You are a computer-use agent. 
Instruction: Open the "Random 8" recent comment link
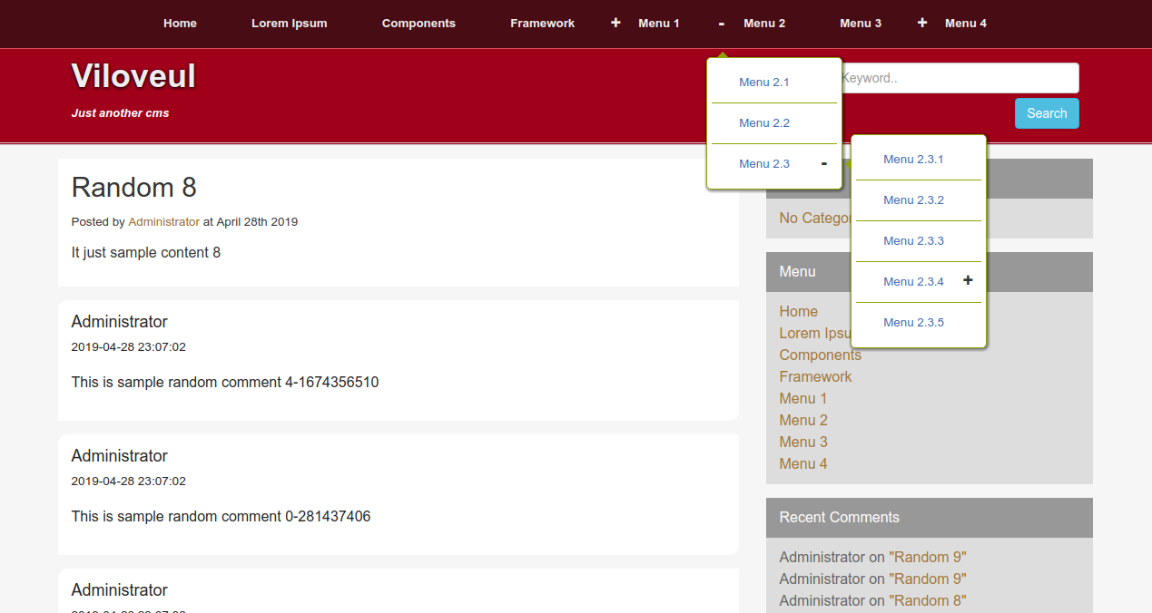tap(928, 601)
